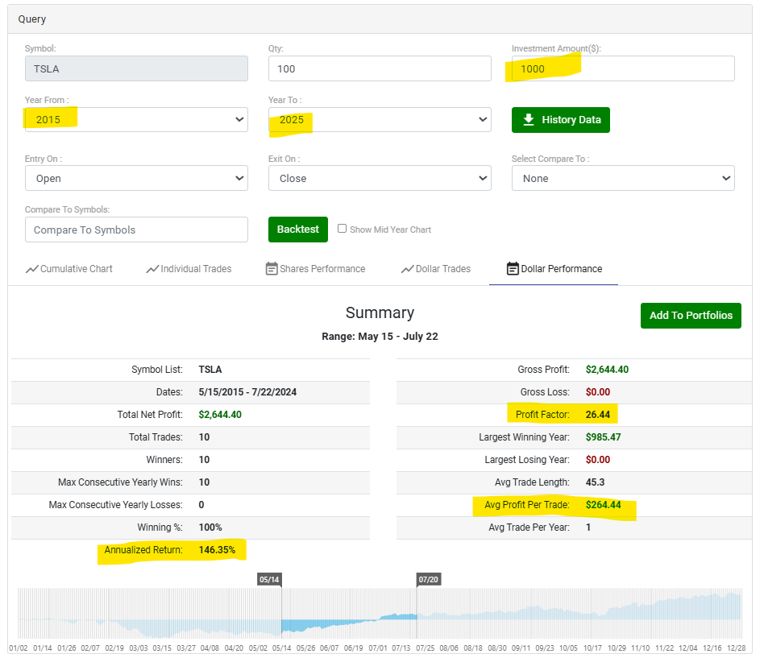The height and width of the screenshot is (662, 764).
Task: Click the download icon on History Data
Action: coord(528,120)
